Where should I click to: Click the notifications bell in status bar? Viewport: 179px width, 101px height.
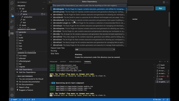click(x=167, y=100)
